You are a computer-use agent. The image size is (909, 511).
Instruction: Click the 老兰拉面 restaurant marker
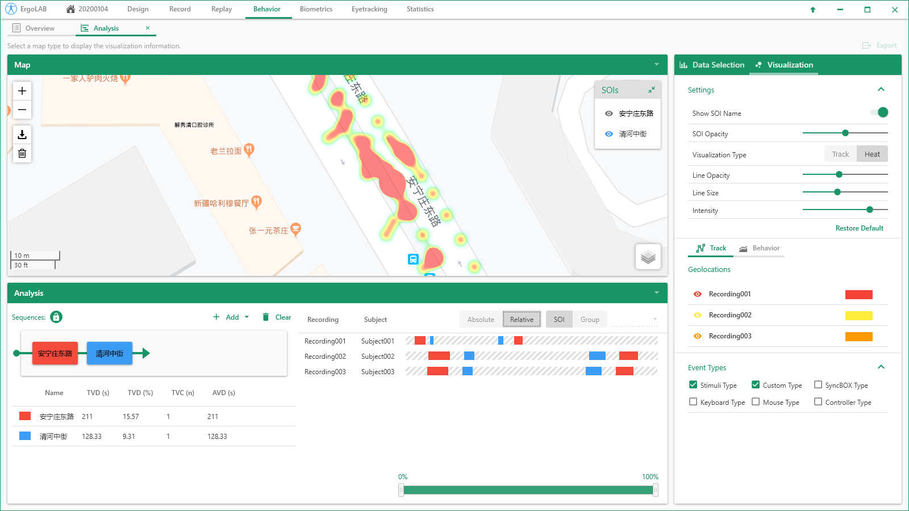pos(249,150)
